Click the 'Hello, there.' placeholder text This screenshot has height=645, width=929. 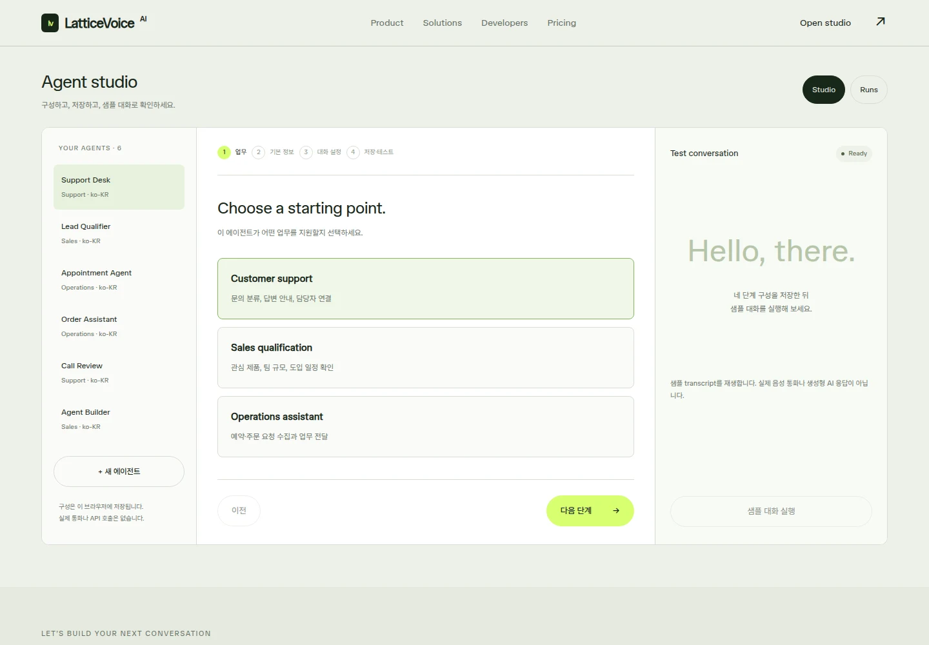pyautogui.click(x=771, y=251)
